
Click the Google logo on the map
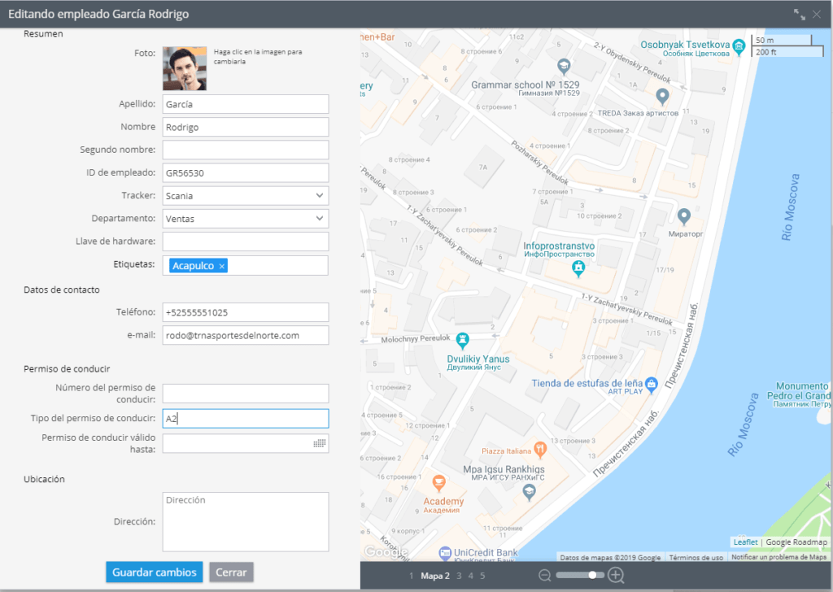click(386, 552)
